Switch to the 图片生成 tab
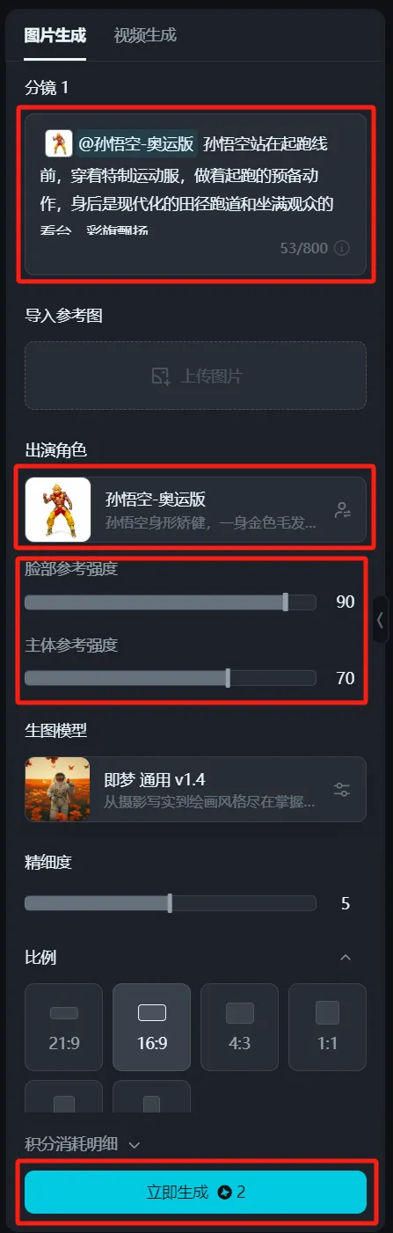 [x=55, y=35]
